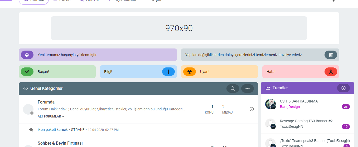The height and width of the screenshot is (147, 358).
Task: Click the 12-04-2020, 02:37 PM post date
Action: click(103, 130)
